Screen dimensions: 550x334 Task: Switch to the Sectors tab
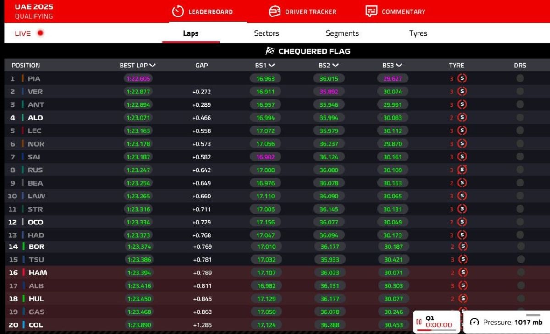[266, 33]
